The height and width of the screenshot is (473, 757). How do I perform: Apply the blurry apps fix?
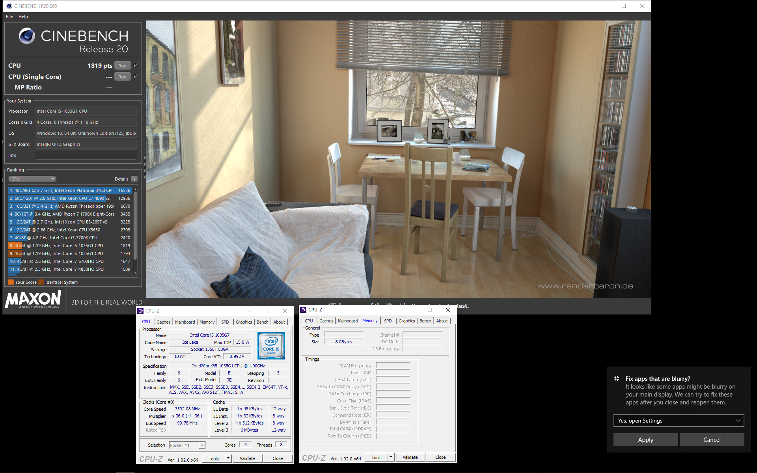click(x=646, y=440)
